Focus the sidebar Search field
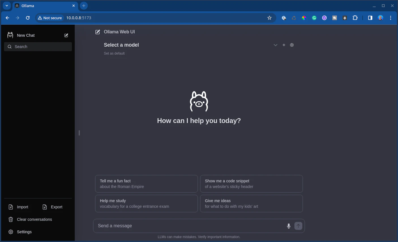Viewport: 398px width, 242px height. 38,47
